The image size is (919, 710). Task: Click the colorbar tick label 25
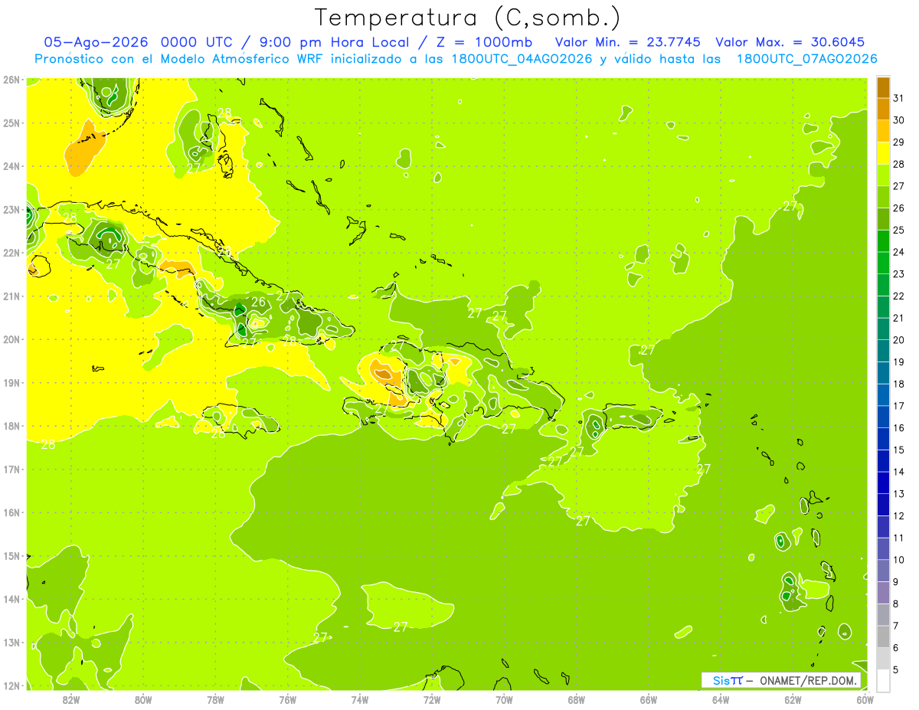[899, 230]
